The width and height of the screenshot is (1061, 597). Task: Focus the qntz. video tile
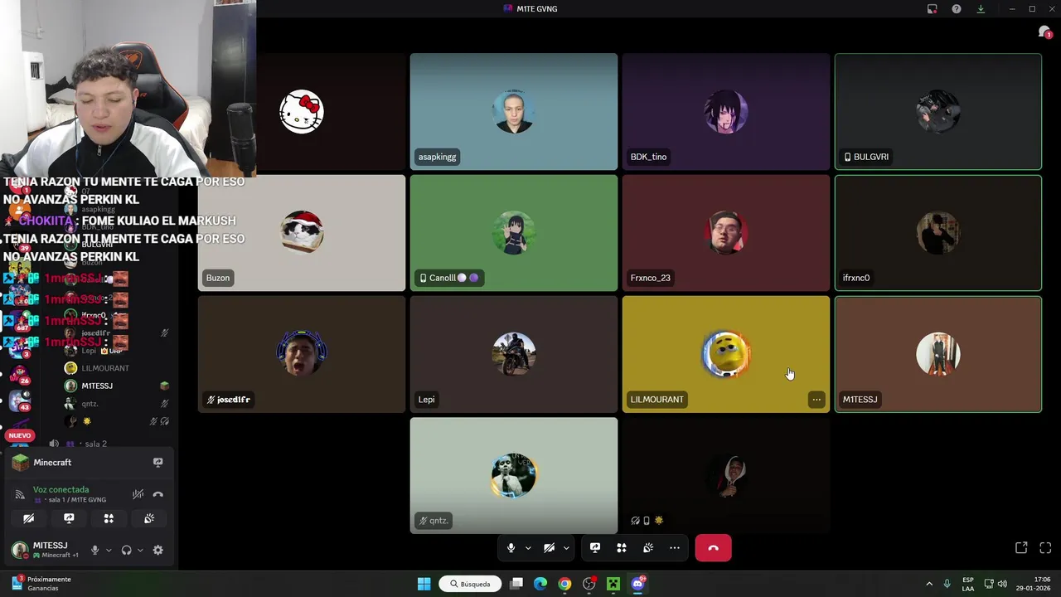(x=514, y=475)
